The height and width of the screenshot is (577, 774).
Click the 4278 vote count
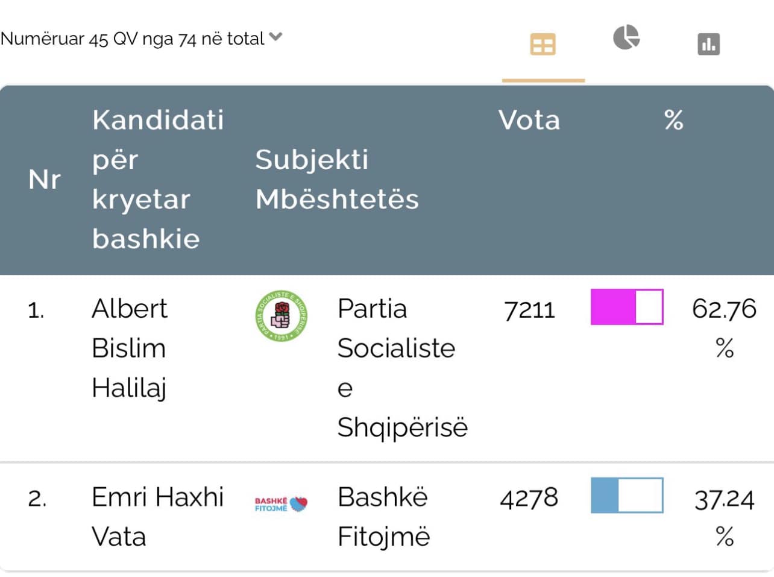(x=529, y=498)
